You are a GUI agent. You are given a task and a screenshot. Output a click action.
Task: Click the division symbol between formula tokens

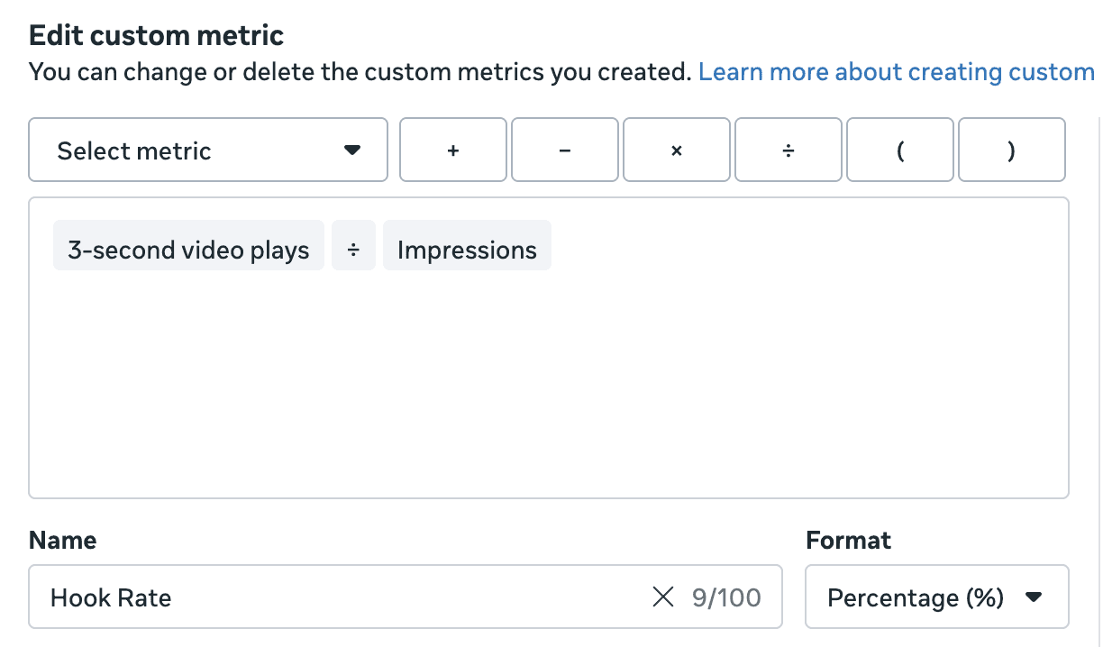pos(353,245)
